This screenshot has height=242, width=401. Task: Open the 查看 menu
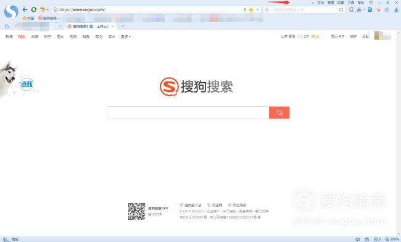tap(331, 2)
